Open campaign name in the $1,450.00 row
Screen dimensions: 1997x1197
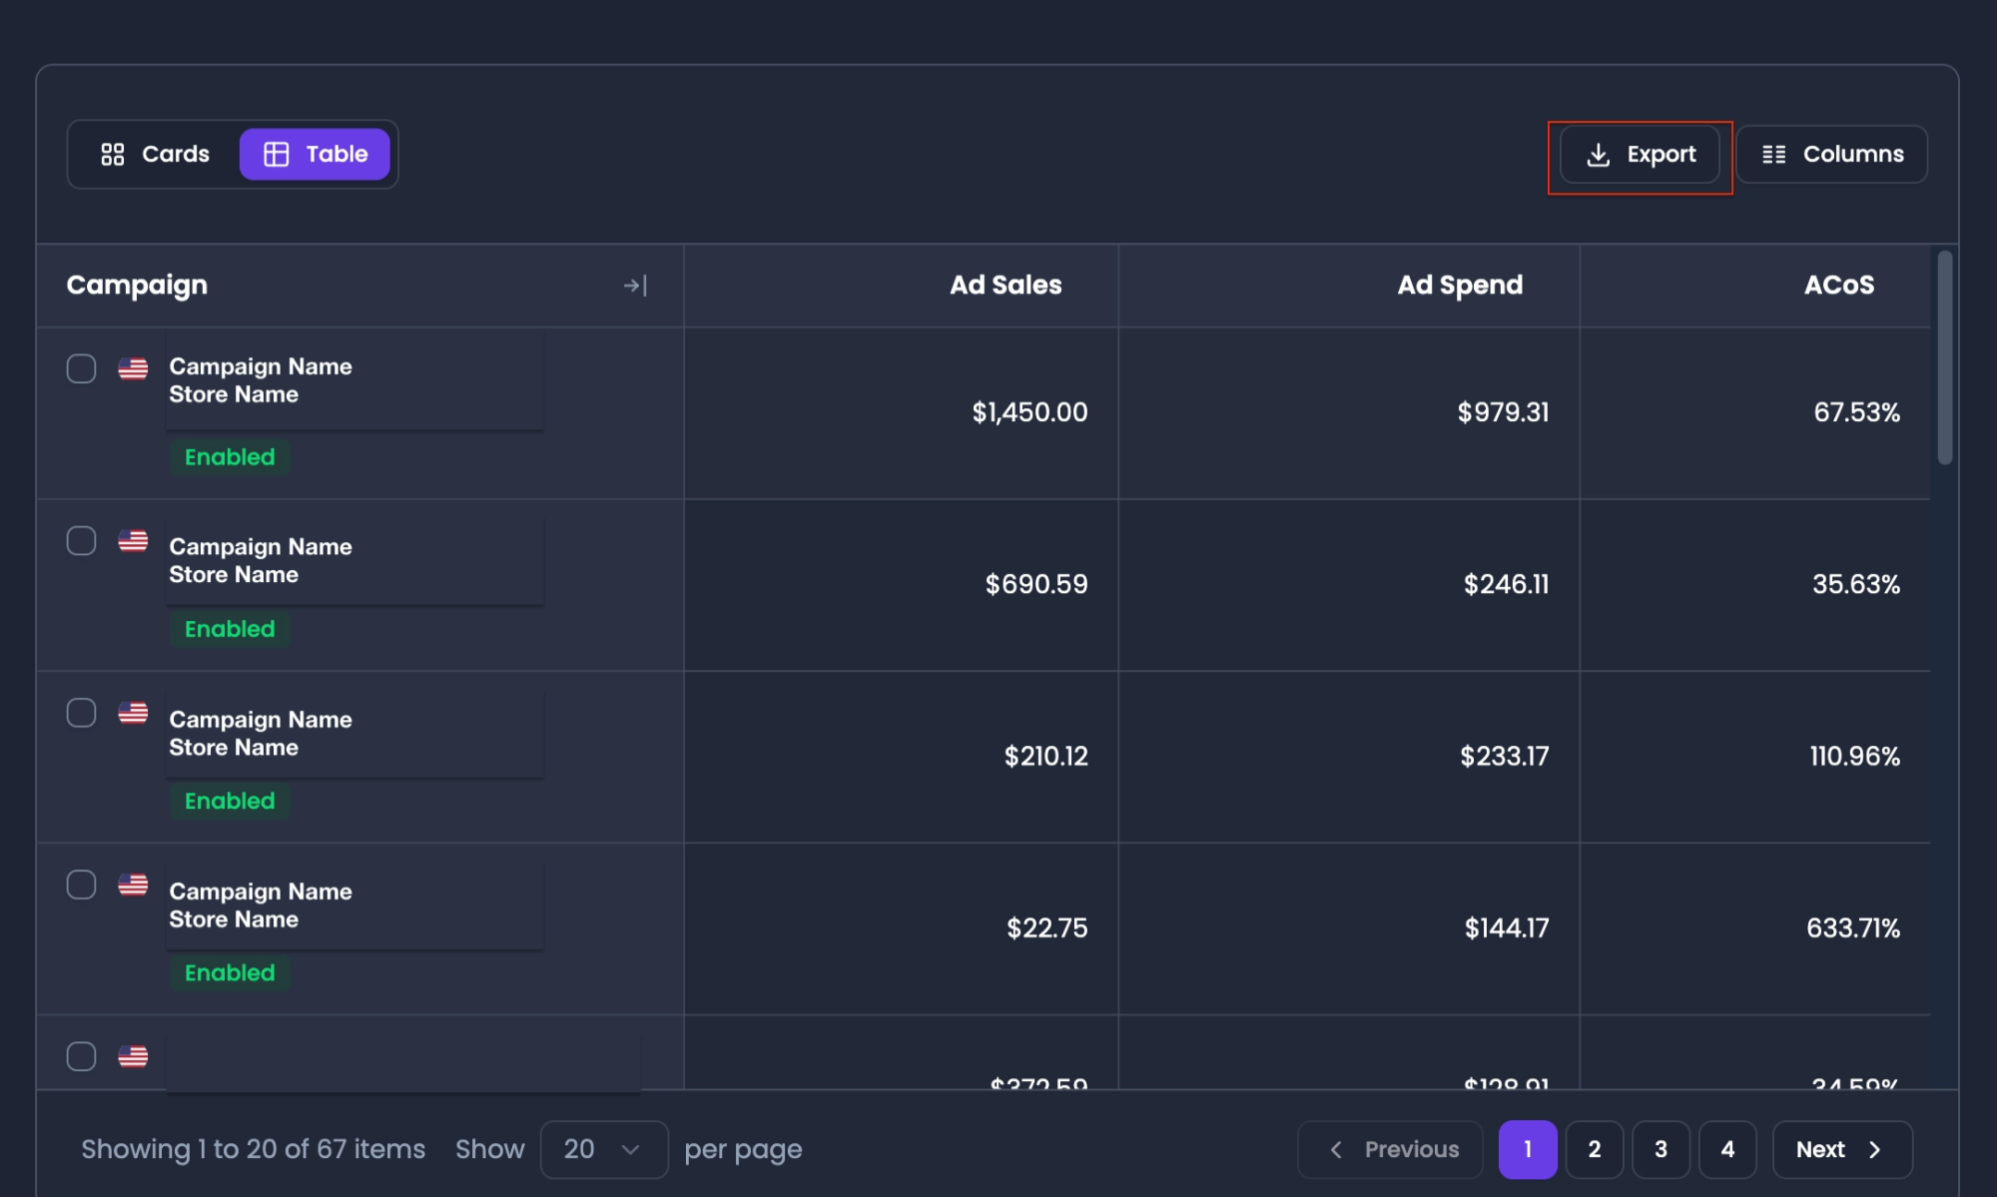[261, 366]
